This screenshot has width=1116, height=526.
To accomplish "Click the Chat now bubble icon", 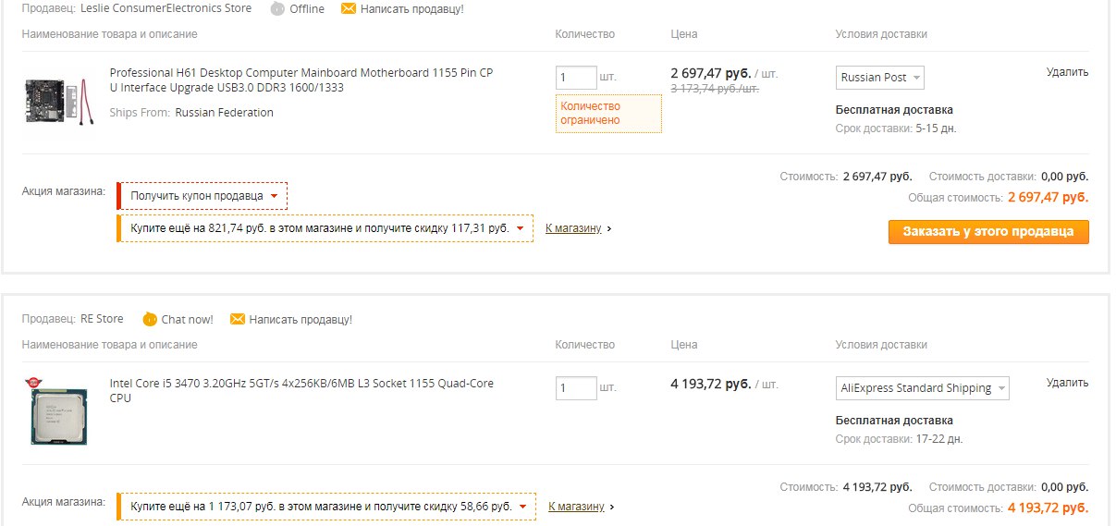I will click(x=150, y=319).
